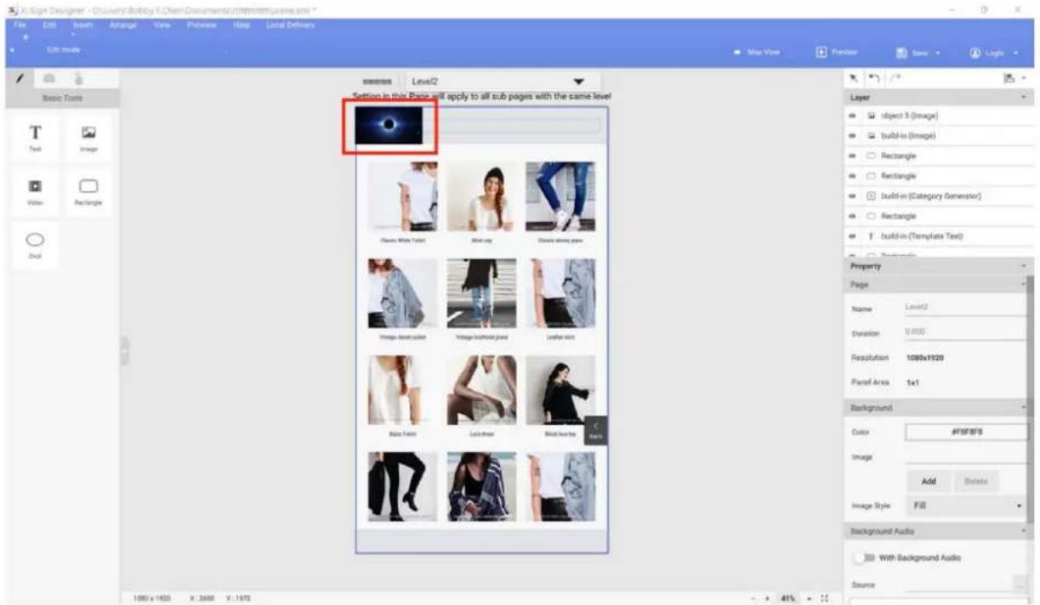Image resolution: width=1040 pixels, height=605 pixels.
Task: Click the pencil edit tab icon
Action: click(20, 78)
